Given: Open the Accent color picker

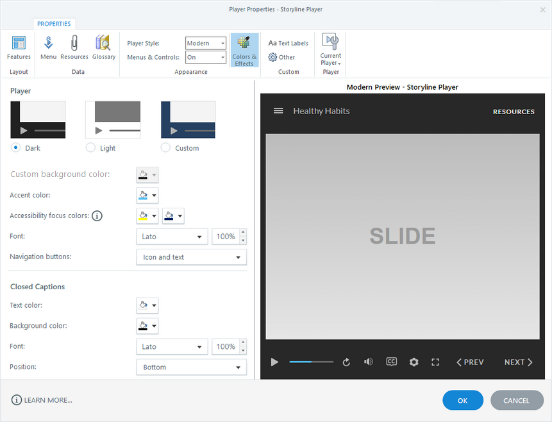Looking at the screenshot, I should (147, 196).
